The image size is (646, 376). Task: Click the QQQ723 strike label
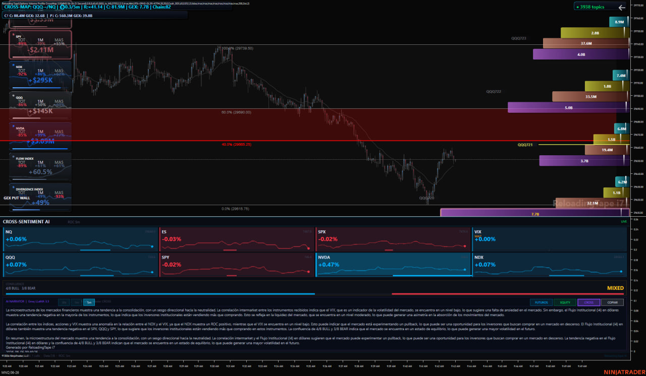[518, 38]
